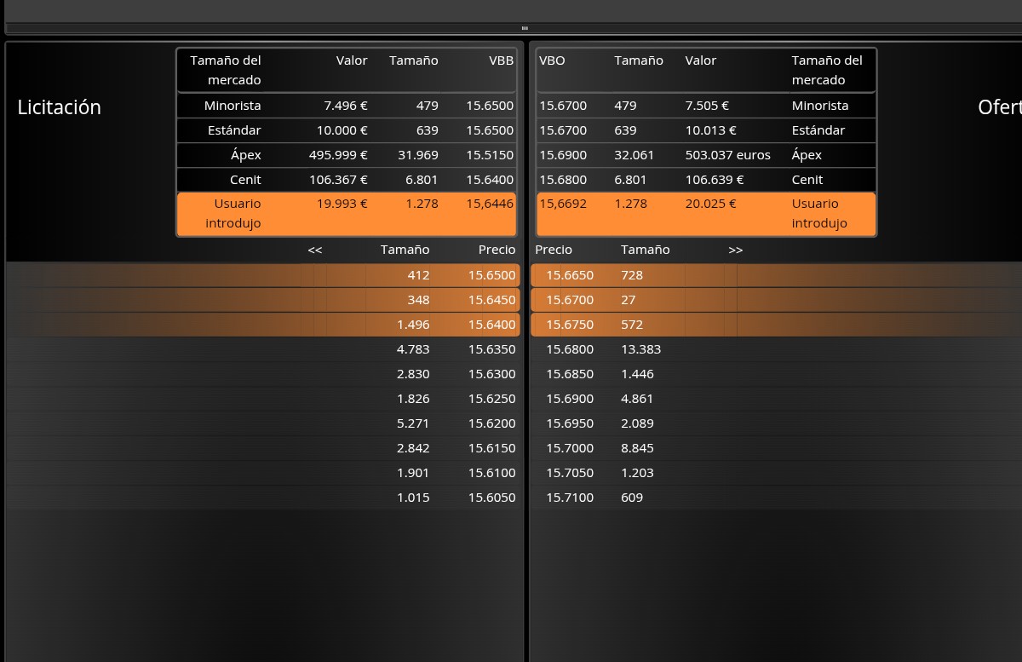This screenshot has height=662, width=1022.
Task: Select the last bid level 15.6050
Action: 265,498
